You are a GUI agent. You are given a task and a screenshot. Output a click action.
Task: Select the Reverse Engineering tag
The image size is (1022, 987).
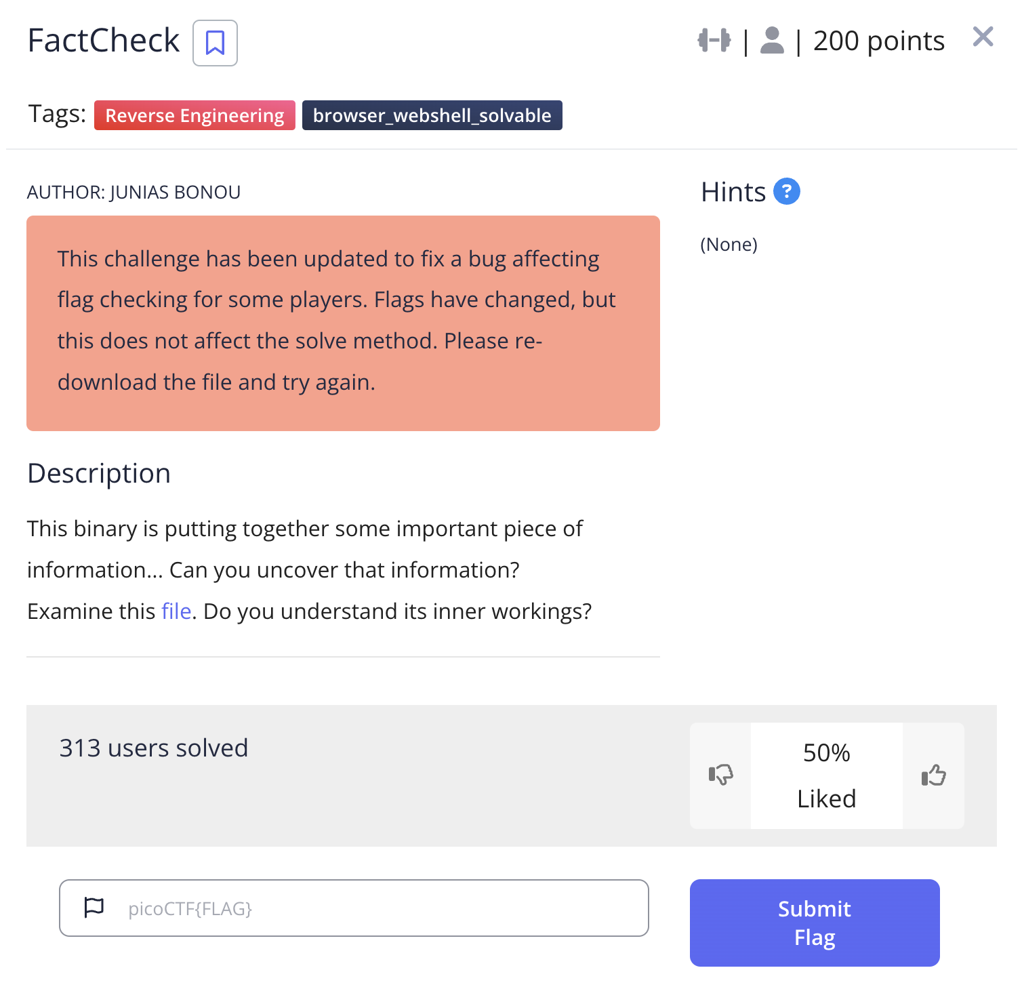(x=195, y=115)
